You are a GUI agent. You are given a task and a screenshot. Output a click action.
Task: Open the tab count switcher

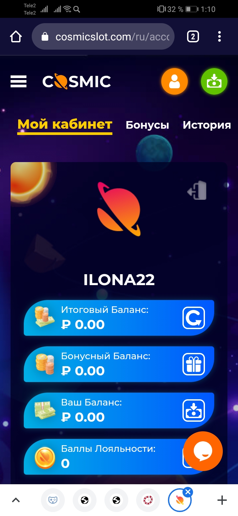(x=193, y=37)
